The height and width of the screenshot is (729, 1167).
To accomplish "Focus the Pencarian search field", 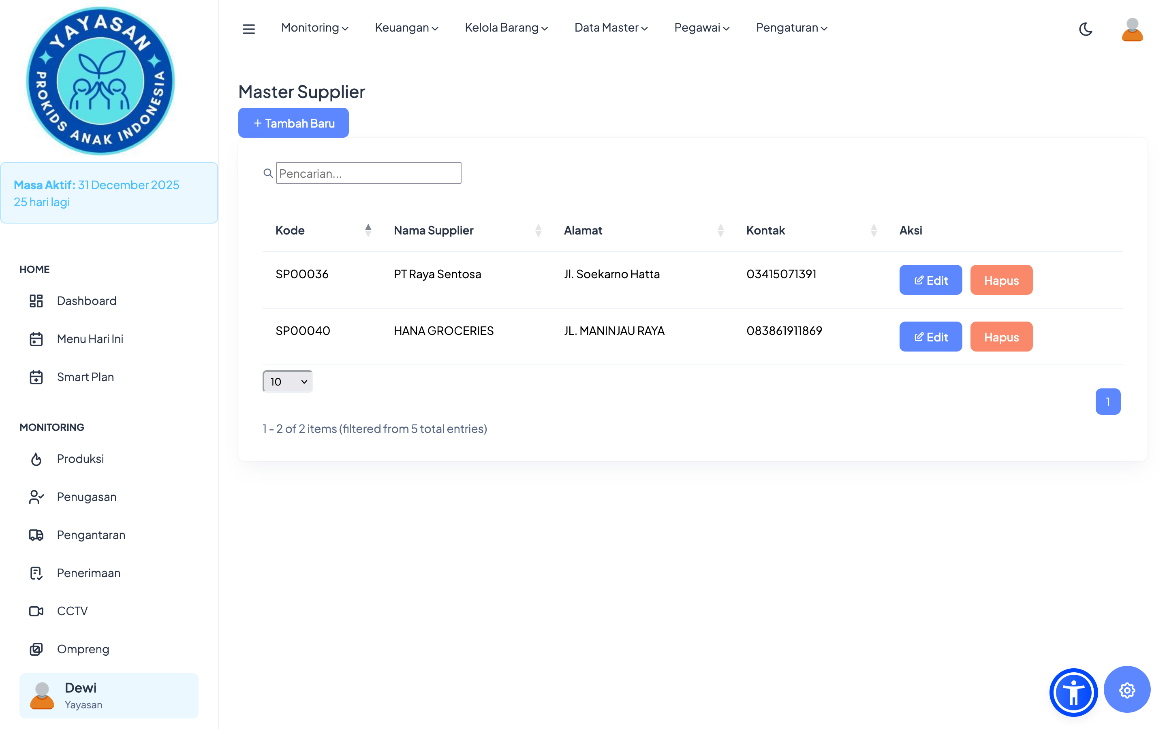I will (x=368, y=173).
